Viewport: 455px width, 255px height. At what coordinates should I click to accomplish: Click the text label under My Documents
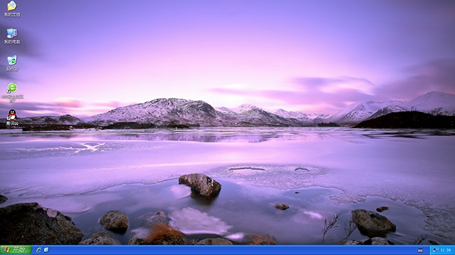pos(12,15)
